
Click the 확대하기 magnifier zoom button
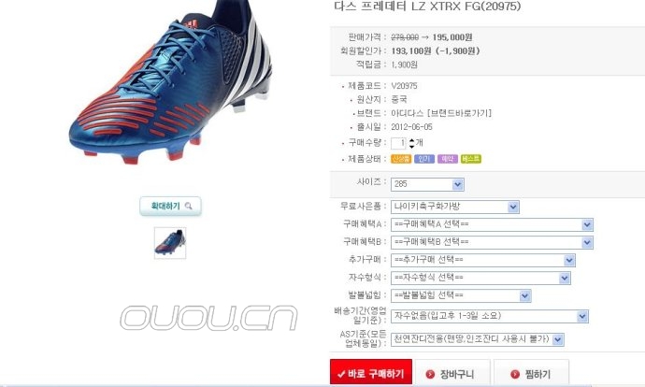coord(170,206)
